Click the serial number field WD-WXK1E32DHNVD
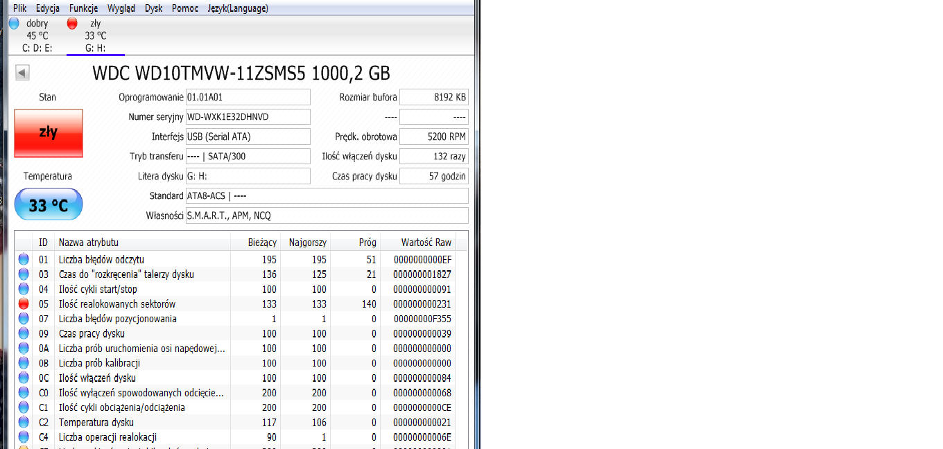The image size is (943, 449). 248,117
